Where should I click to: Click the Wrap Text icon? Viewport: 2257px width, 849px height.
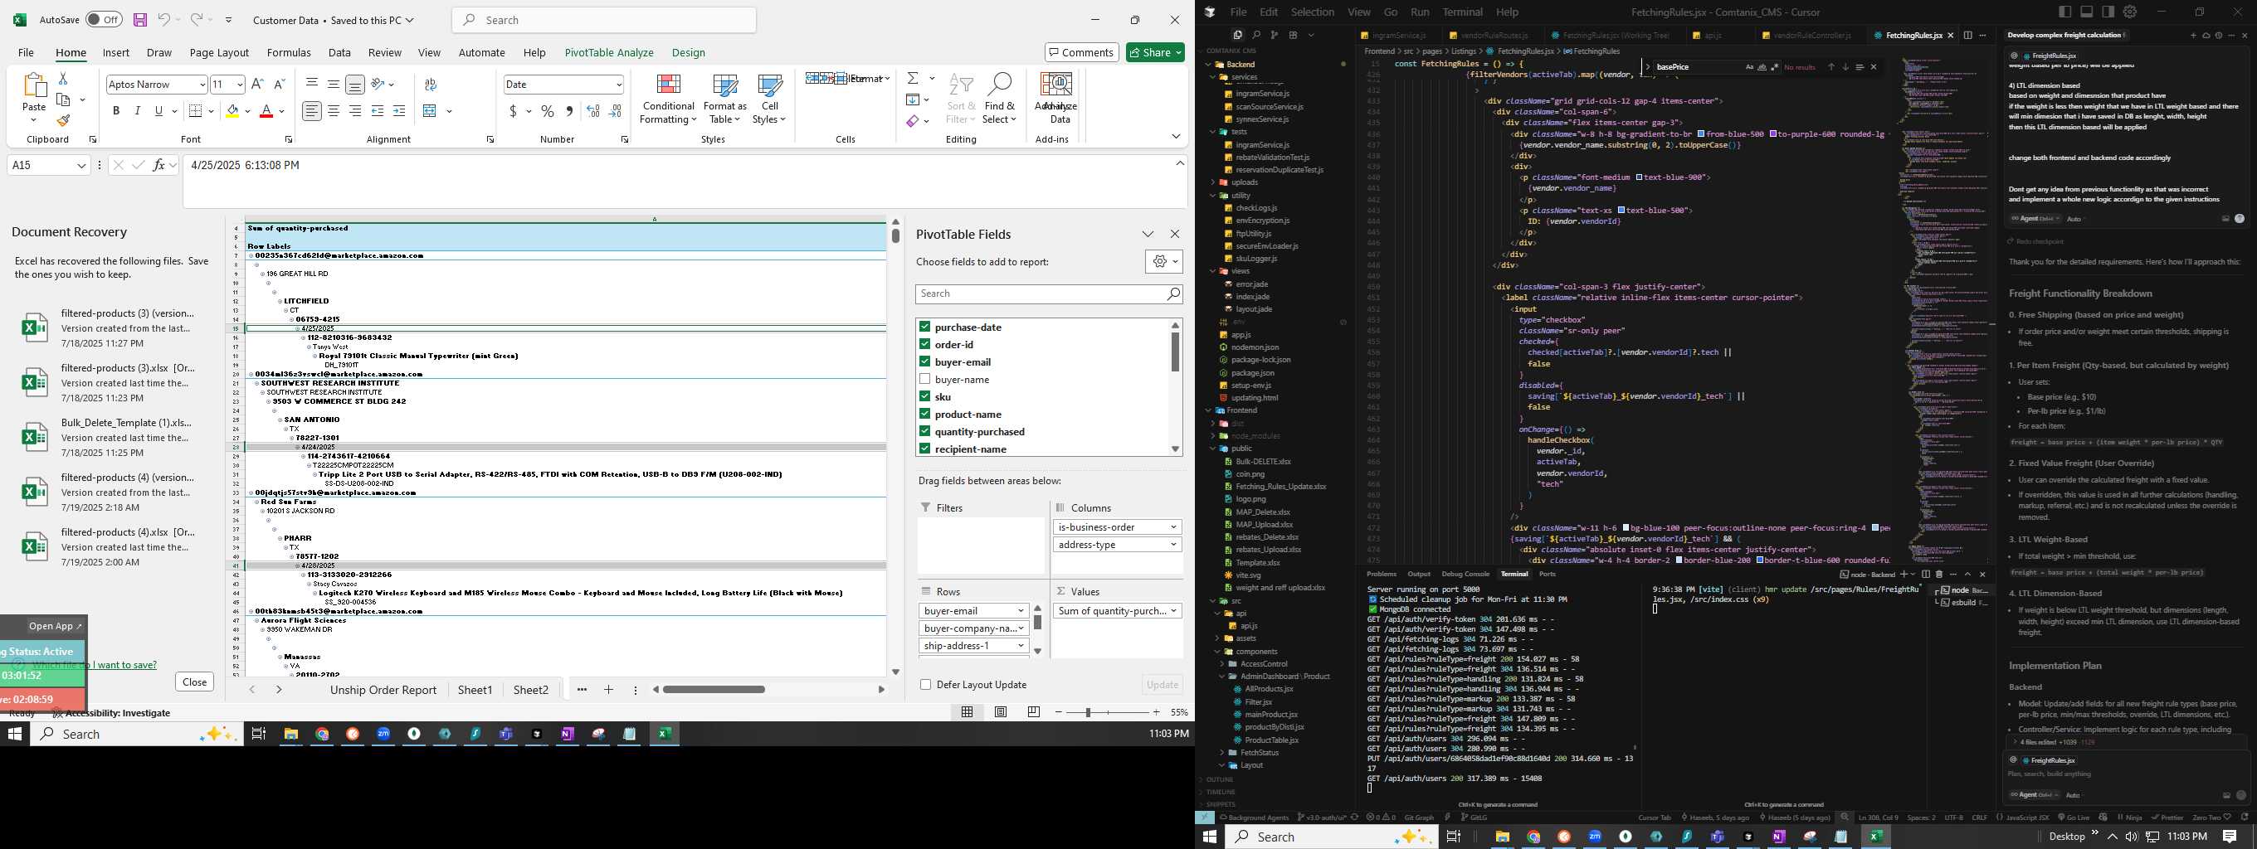pyautogui.click(x=430, y=84)
